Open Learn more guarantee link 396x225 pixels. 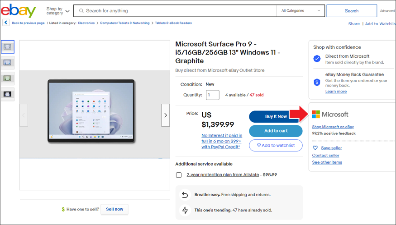click(336, 92)
